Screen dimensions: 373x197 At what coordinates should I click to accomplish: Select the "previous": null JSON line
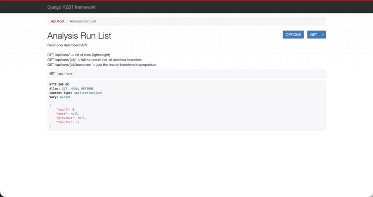(71, 118)
